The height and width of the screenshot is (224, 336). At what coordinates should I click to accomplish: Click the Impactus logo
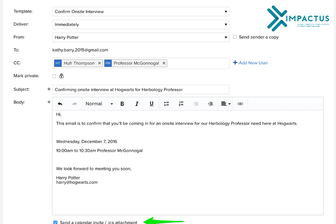298,18
